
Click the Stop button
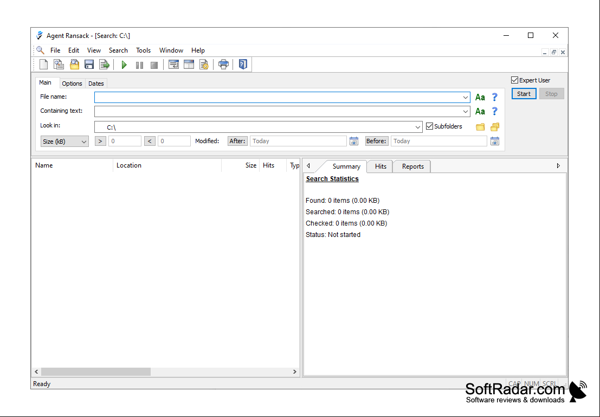[x=551, y=94]
